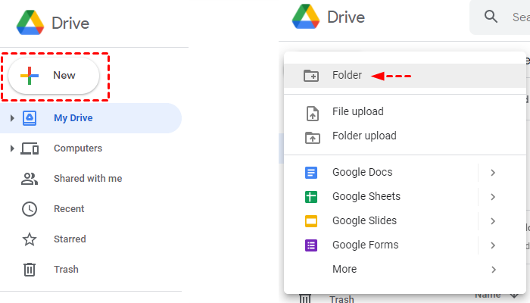Expand the Computers tree arrow

pyautogui.click(x=12, y=148)
